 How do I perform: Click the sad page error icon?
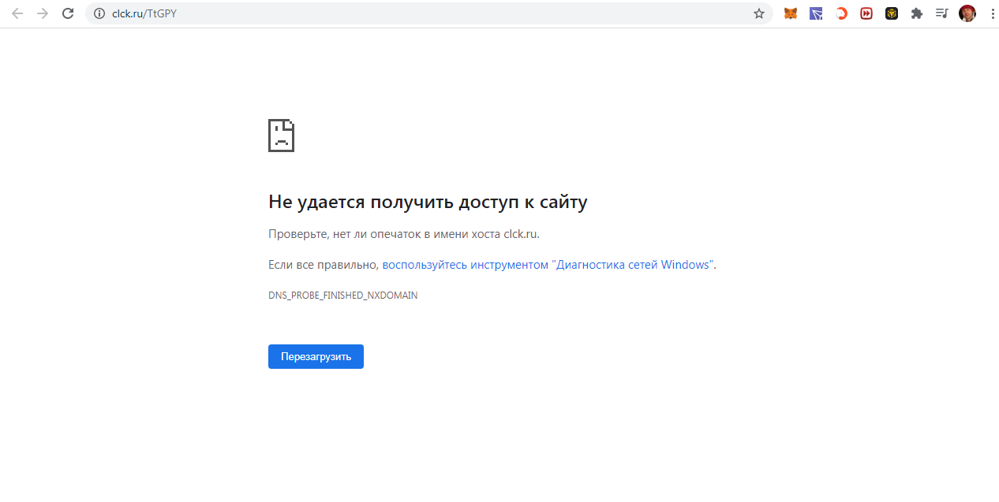coord(281,136)
